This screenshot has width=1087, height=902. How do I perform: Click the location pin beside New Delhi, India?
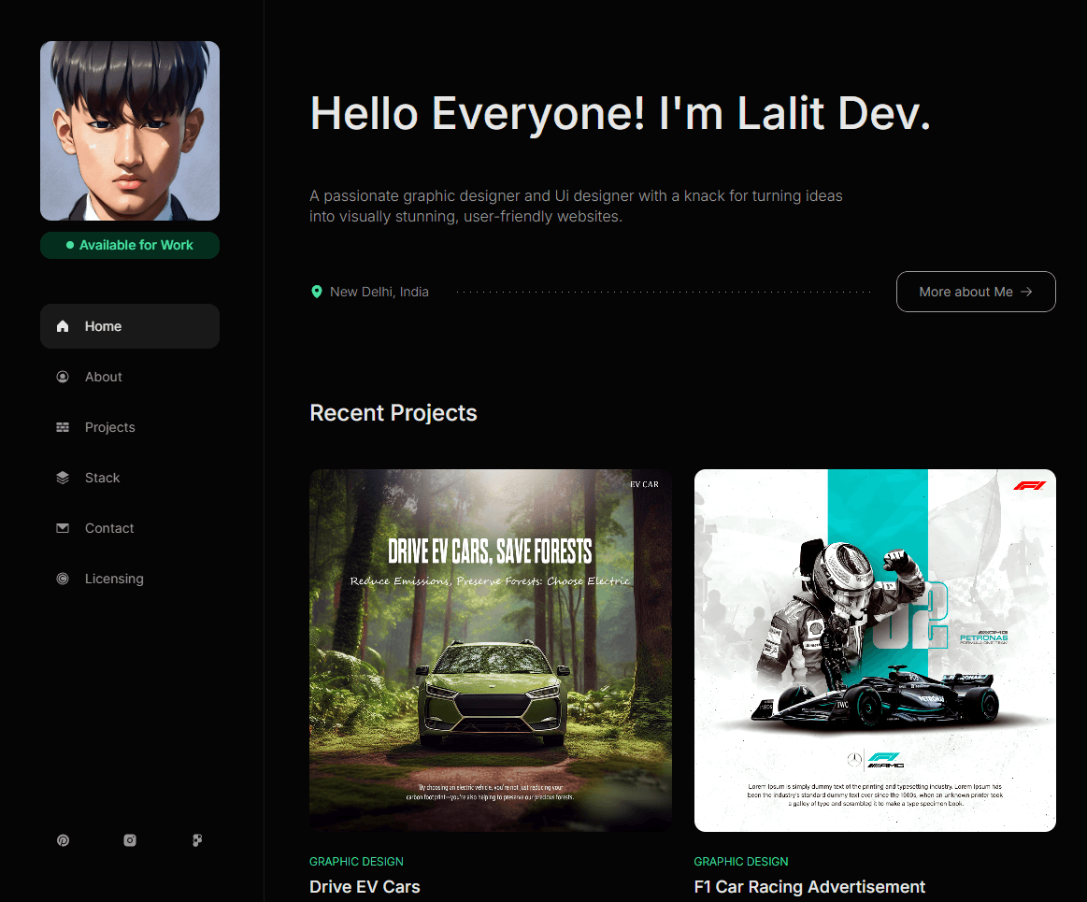tap(317, 291)
